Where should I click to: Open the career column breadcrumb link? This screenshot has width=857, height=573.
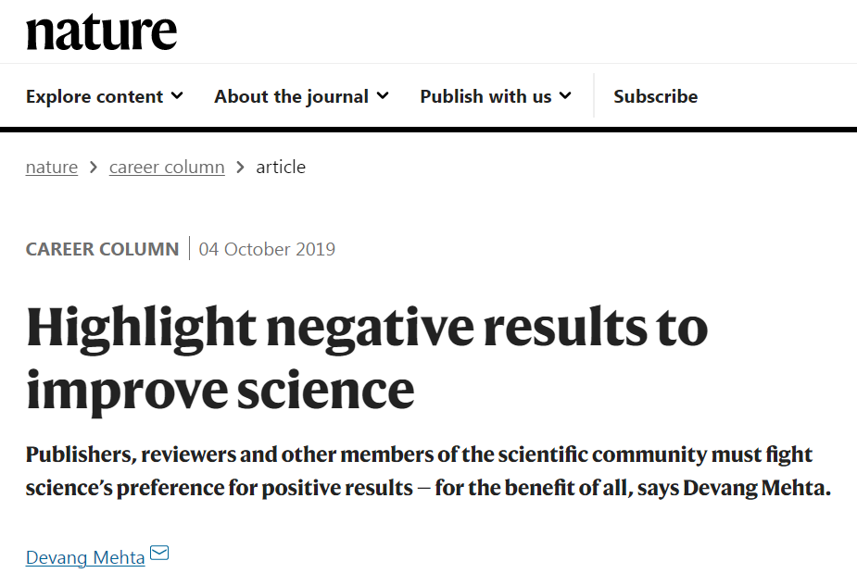[167, 168]
